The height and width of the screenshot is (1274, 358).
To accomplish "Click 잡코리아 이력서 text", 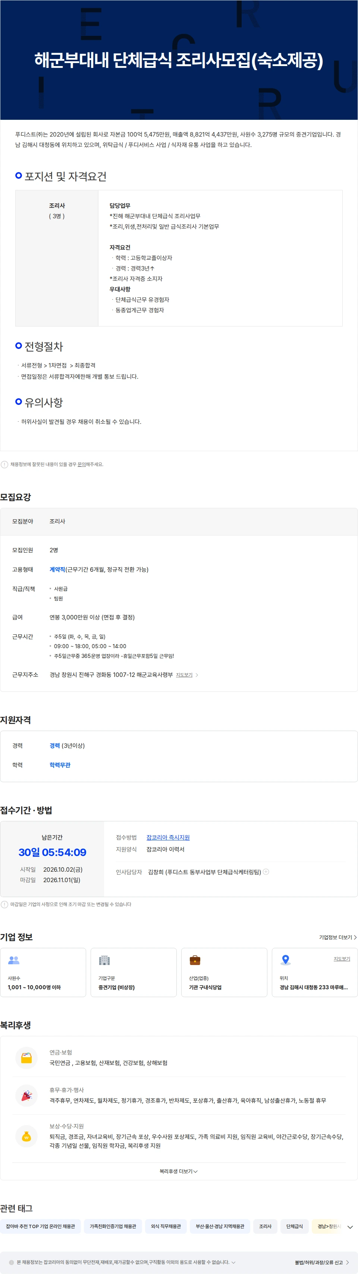I will pos(165,850).
